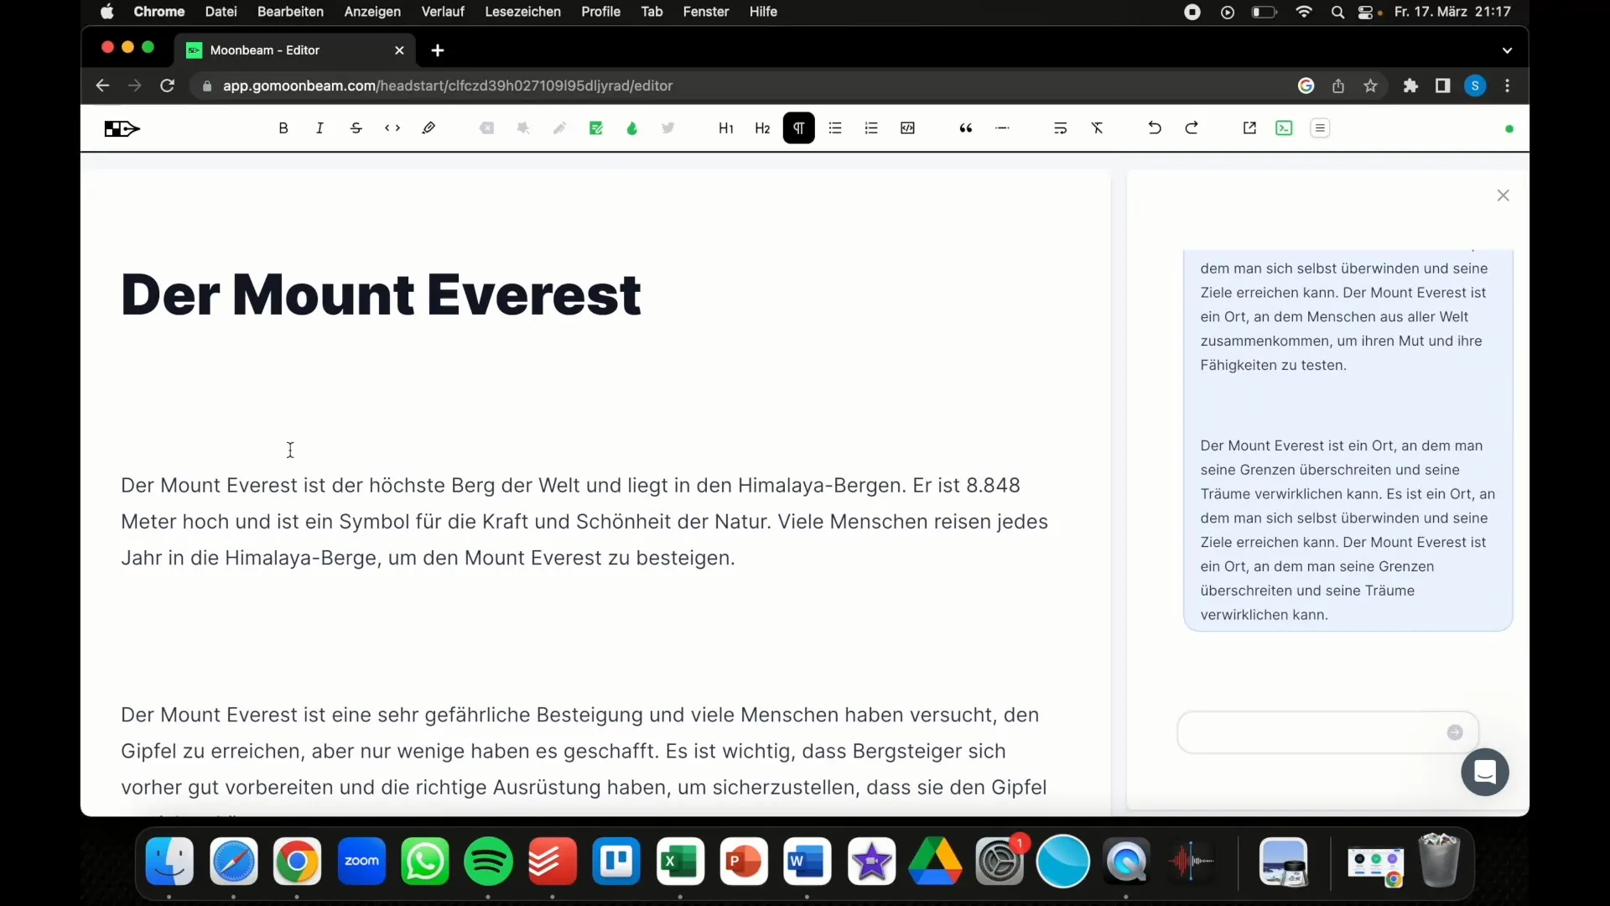Screen dimensions: 1610x906
Task: Insert H2 heading style
Action: [761, 128]
